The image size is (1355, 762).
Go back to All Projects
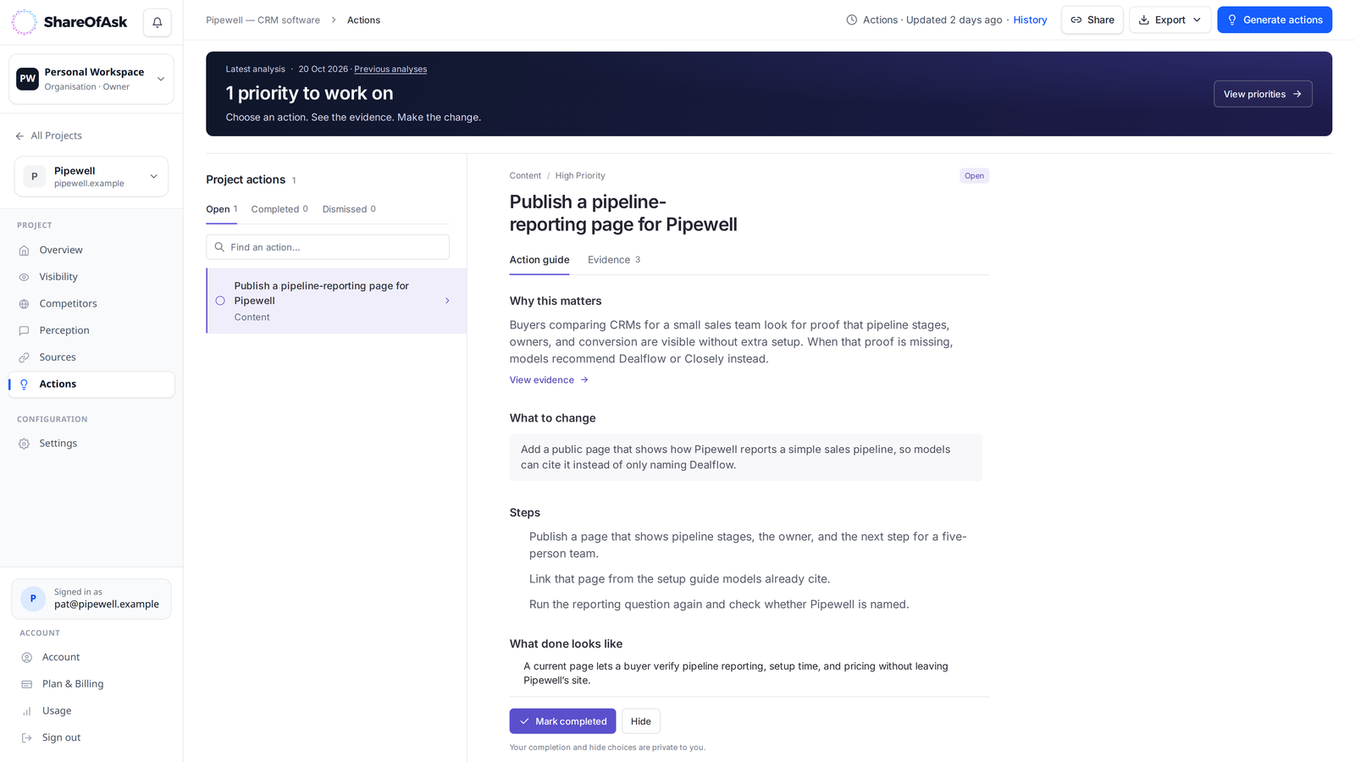coord(49,135)
